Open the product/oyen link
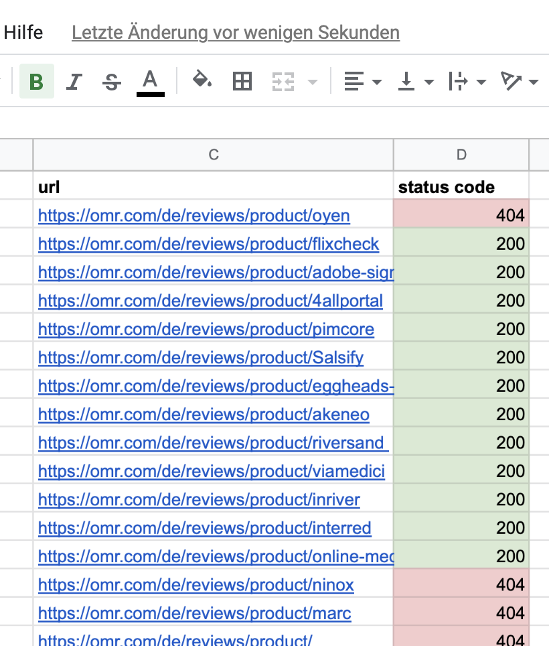 tap(194, 216)
